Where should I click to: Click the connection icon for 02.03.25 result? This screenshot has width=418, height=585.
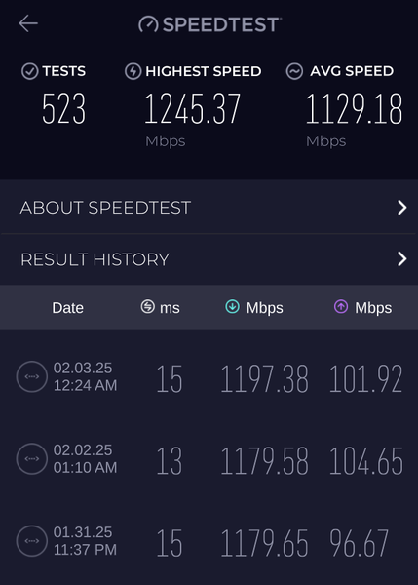coord(32,376)
